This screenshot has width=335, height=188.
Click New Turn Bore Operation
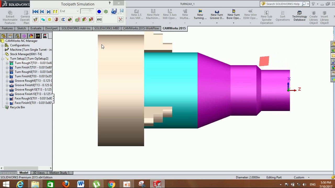(x=233, y=15)
